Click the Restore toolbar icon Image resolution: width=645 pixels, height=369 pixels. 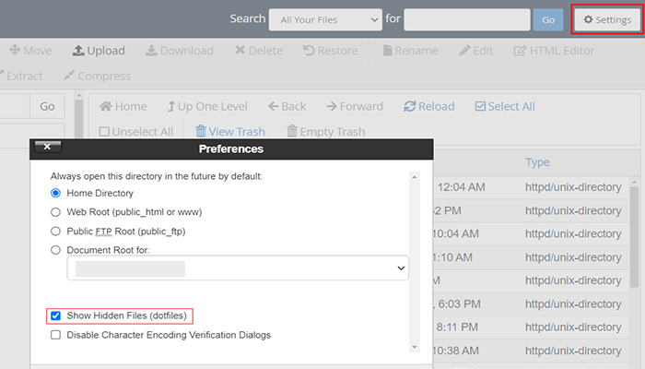click(x=309, y=50)
